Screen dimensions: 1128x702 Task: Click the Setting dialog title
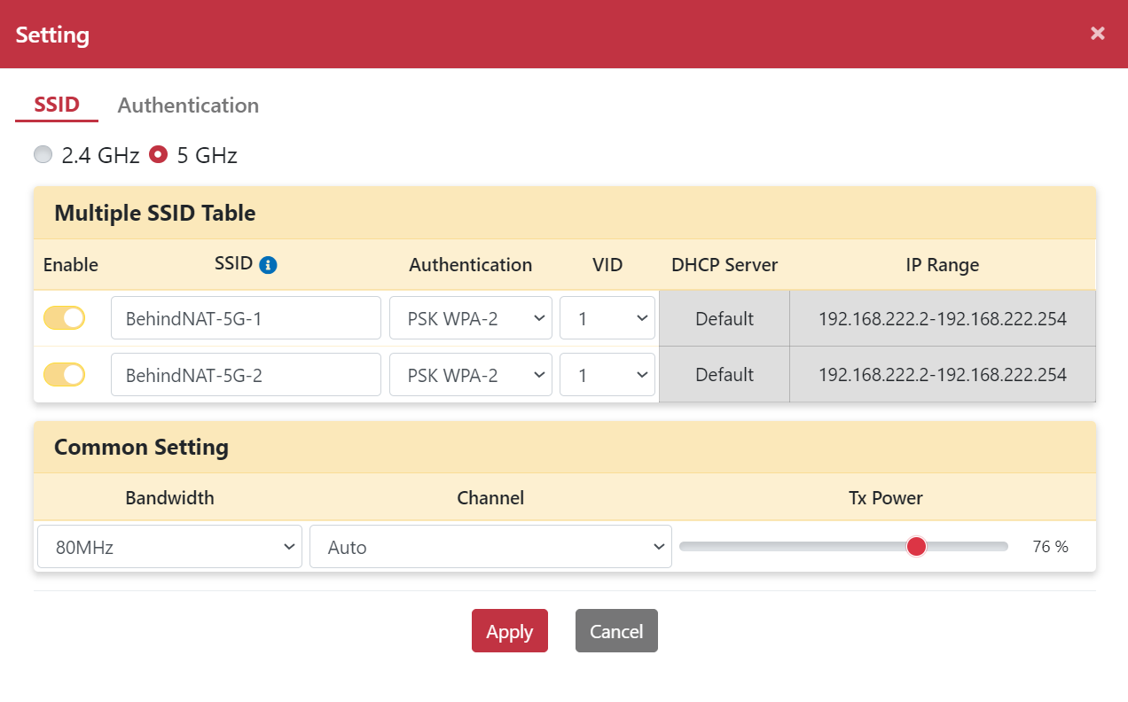[x=52, y=35]
